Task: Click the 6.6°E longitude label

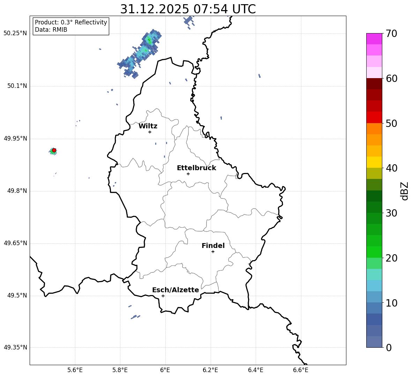Action: [x=301, y=370]
